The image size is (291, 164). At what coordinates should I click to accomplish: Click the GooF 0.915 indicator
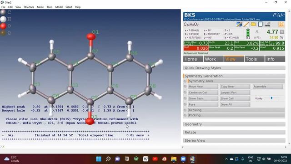(272, 48)
